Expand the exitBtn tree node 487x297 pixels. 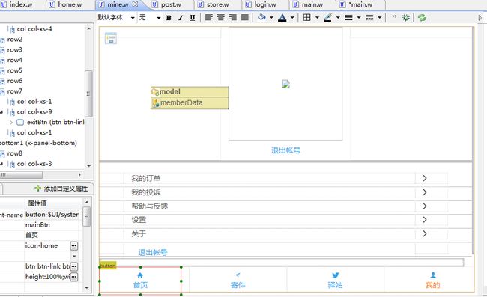click(11, 123)
